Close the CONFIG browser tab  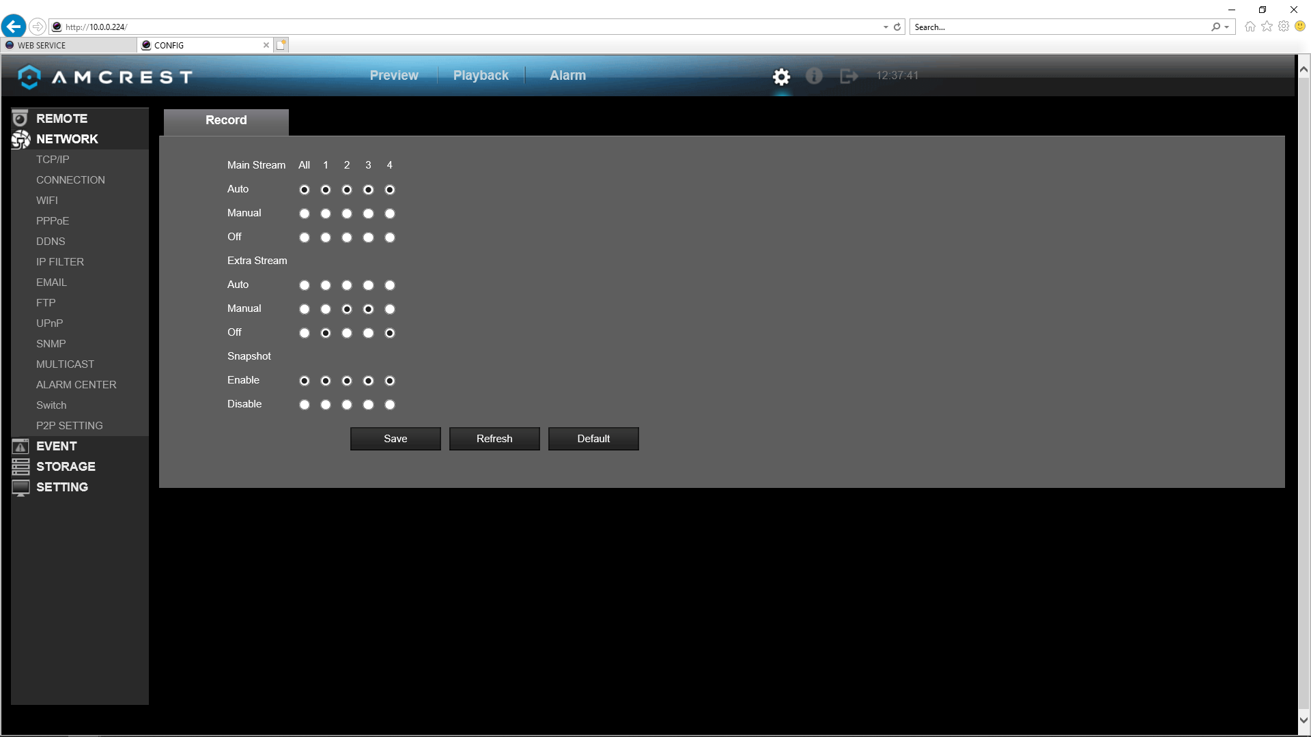(x=266, y=45)
